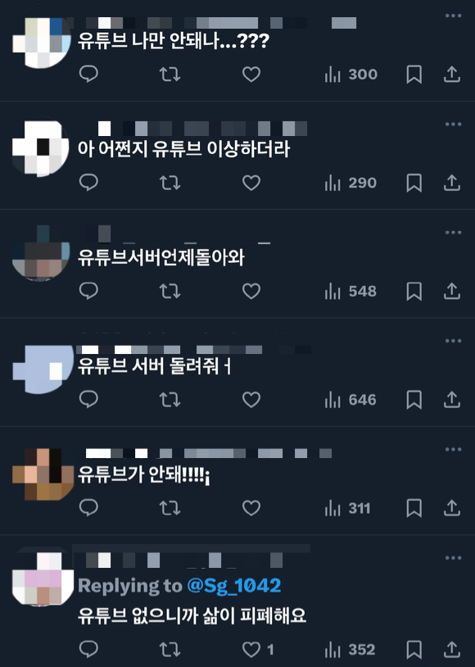The height and width of the screenshot is (667, 475).
Task: View analytics showing 311 views
Action: (x=348, y=508)
